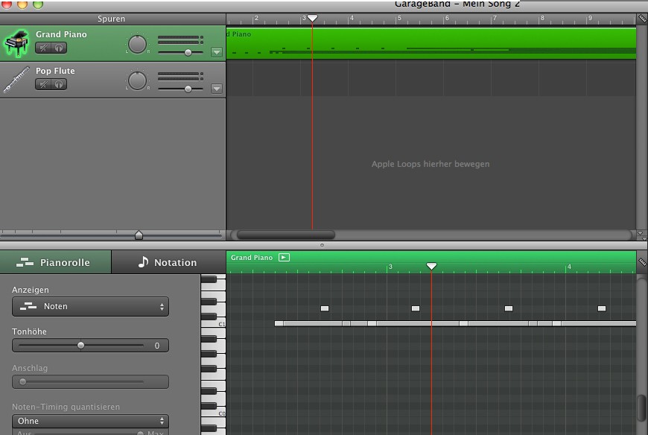The image size is (648, 435).
Task: Click the playhead marker in the piano roll ruler
Action: tap(431, 266)
